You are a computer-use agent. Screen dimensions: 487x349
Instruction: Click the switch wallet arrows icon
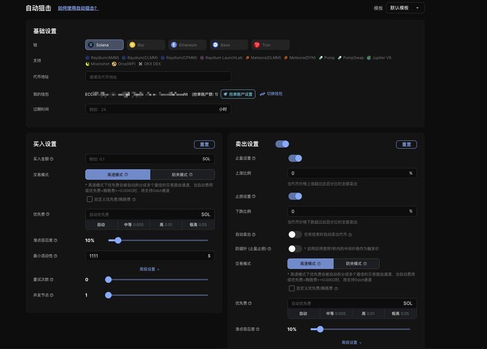click(x=262, y=94)
